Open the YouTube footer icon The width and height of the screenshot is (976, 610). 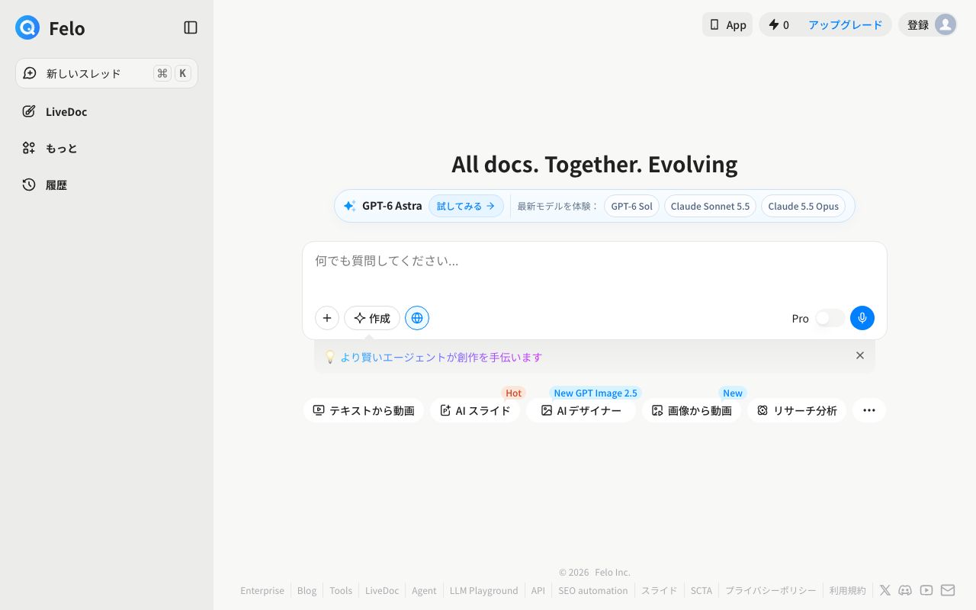click(x=926, y=590)
